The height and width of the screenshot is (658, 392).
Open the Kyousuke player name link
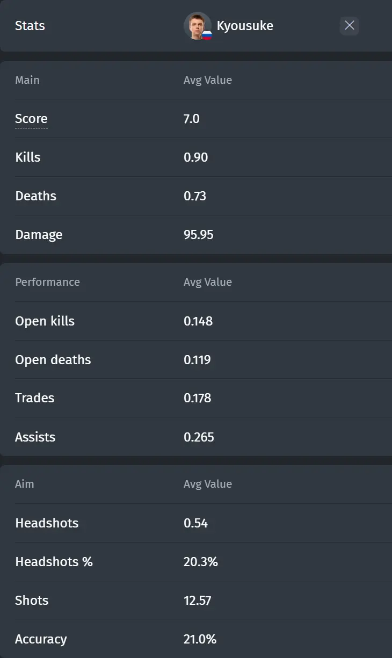pyautogui.click(x=245, y=26)
